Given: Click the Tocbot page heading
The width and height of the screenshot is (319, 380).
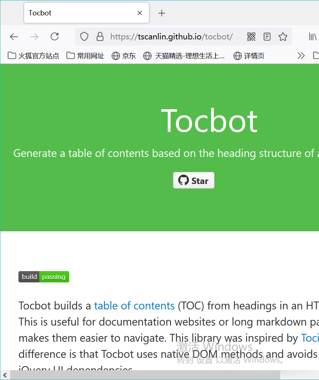Looking at the screenshot, I should point(209,121).
